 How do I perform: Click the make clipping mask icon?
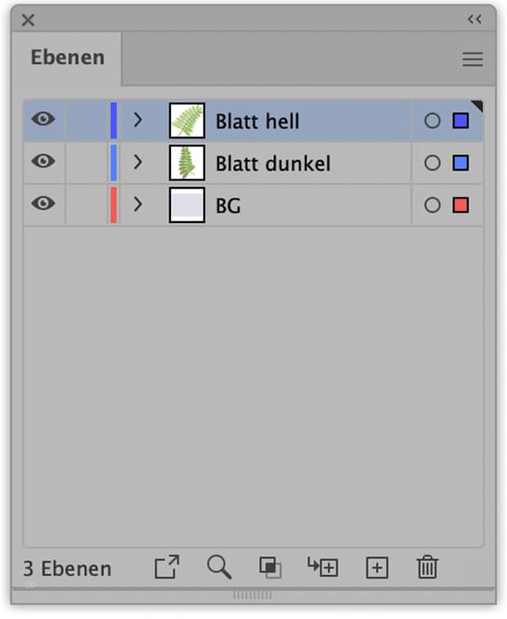pyautogui.click(x=270, y=567)
